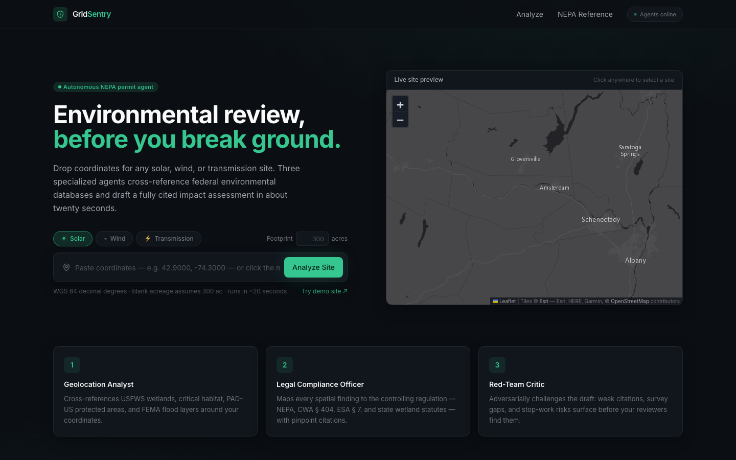This screenshot has width=736, height=460.
Task: Click the step 3 number badge
Action: (497, 365)
